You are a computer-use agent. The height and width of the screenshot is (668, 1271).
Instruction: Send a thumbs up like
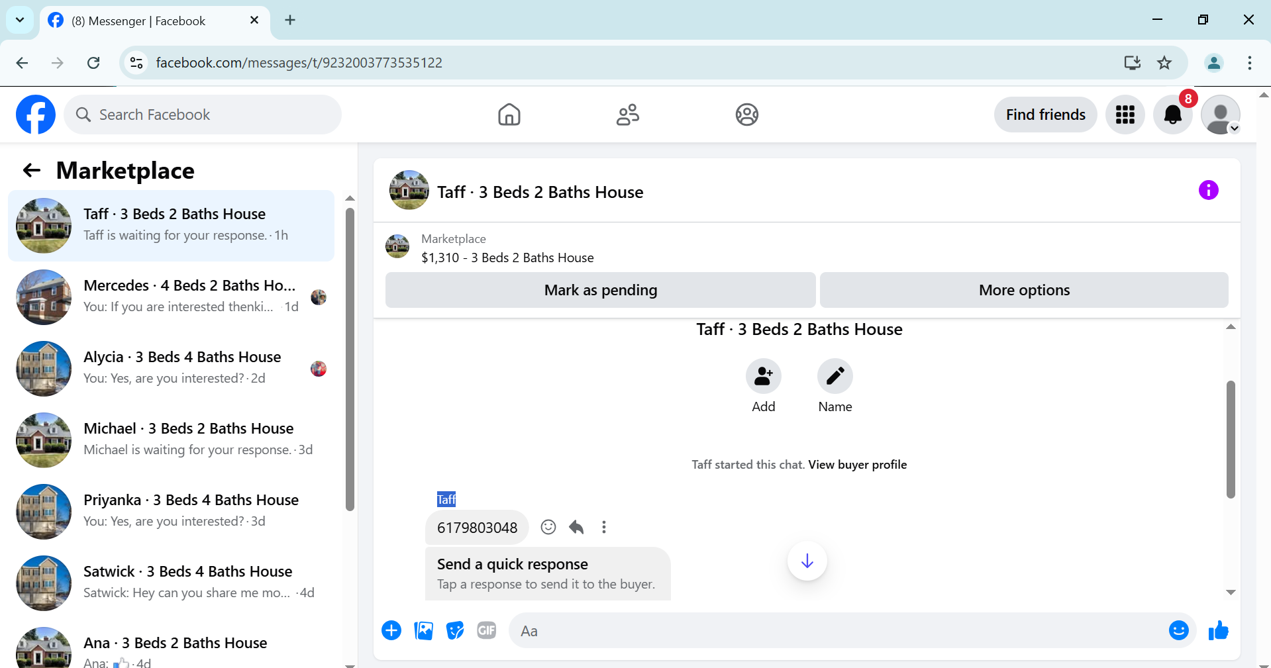tap(1218, 630)
